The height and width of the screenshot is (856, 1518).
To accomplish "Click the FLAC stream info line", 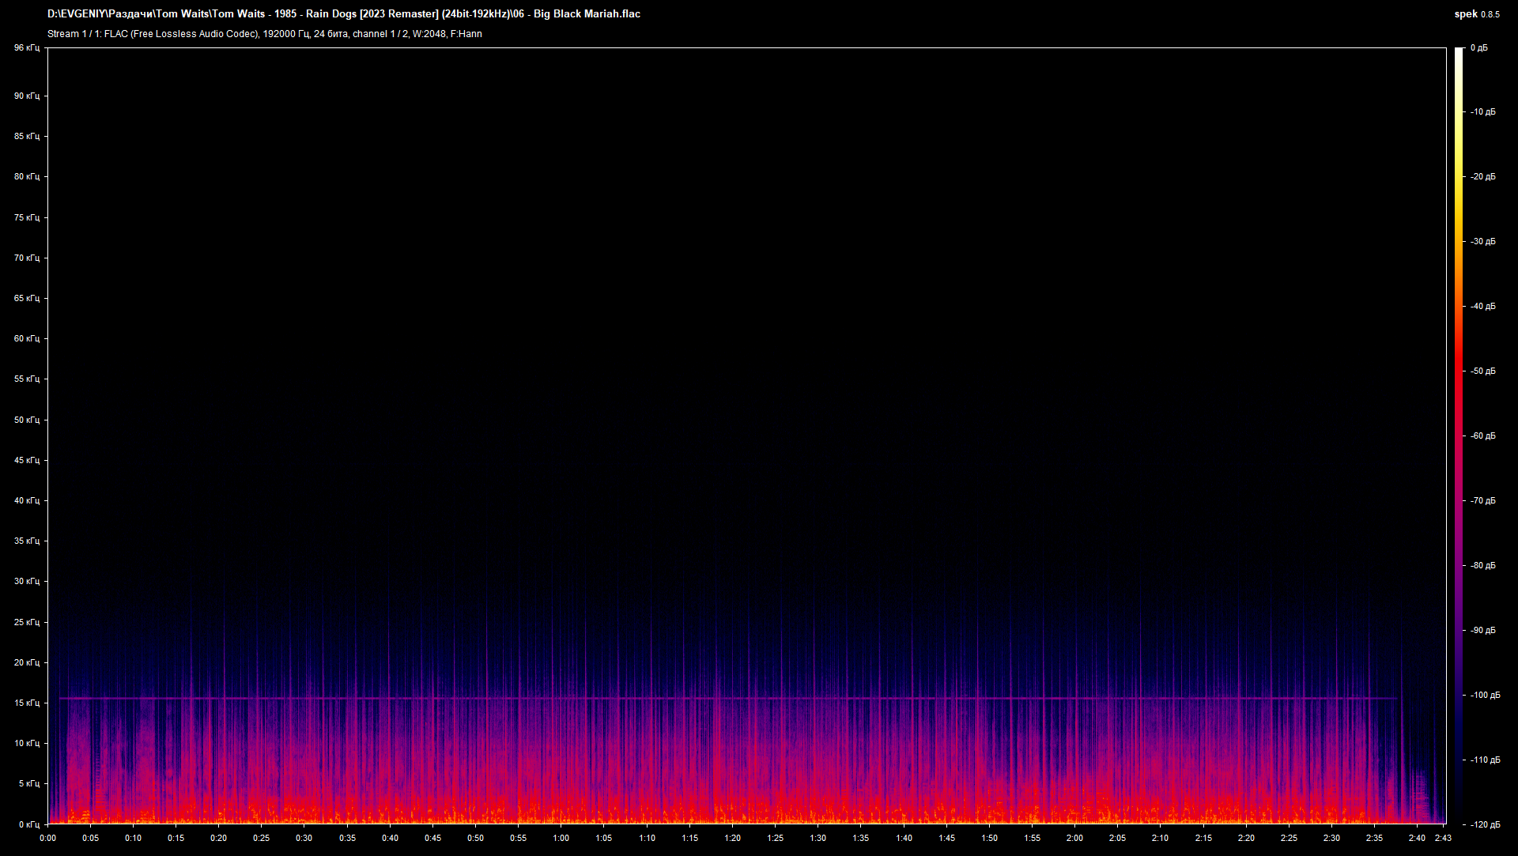I will click(x=265, y=34).
